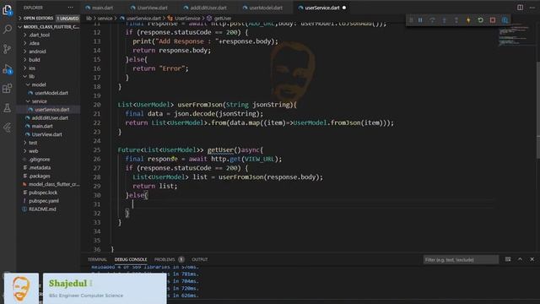
Task: Open the Flutter sidebar icon
Action: pyautogui.click(x=8, y=128)
